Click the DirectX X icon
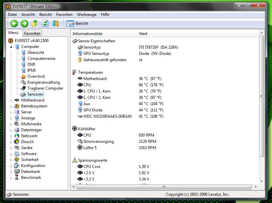Screen dimensions: 272x203 pyautogui.click(x=17, y=142)
